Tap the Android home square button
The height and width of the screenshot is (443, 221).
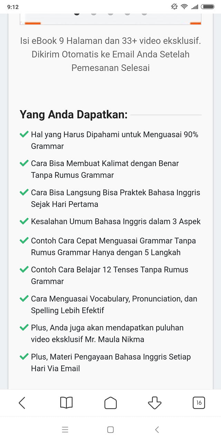point(110,430)
